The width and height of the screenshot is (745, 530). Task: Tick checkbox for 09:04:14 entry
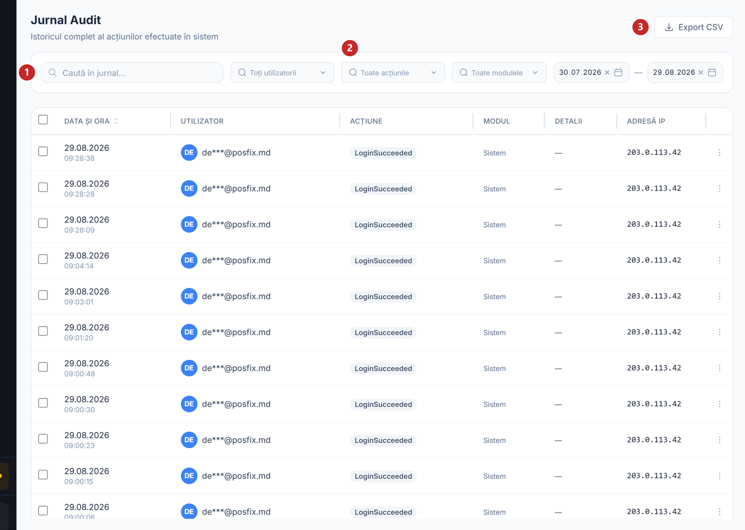click(x=43, y=259)
